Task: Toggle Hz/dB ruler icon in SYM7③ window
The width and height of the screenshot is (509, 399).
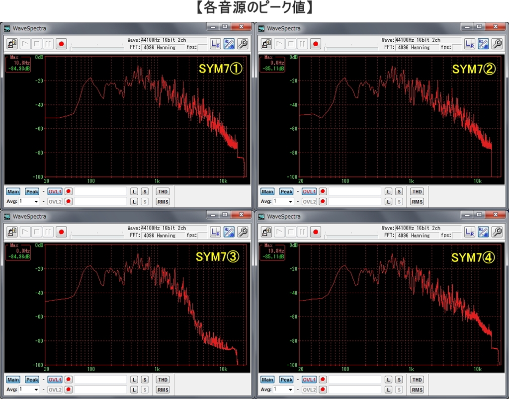Action: 229,232
